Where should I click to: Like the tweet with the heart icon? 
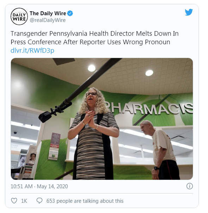14,201
